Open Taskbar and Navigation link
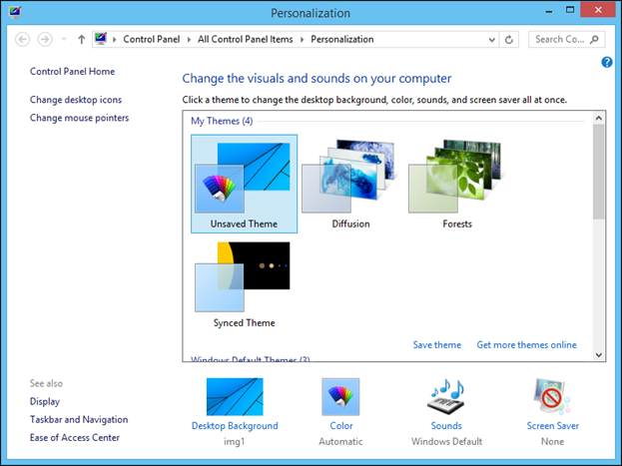622x466 pixels. pos(79,419)
